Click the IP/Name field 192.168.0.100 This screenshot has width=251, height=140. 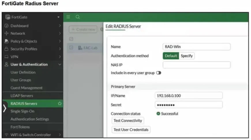click(189, 96)
